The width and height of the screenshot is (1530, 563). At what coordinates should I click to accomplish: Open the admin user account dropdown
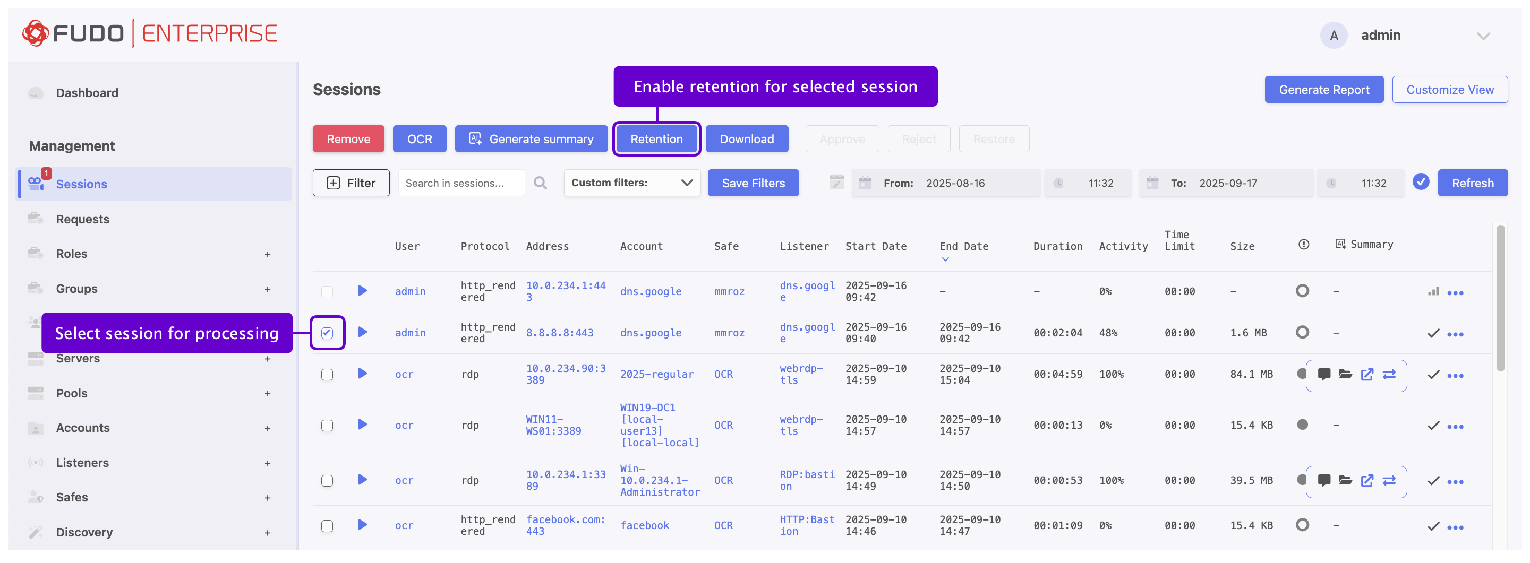point(1483,36)
